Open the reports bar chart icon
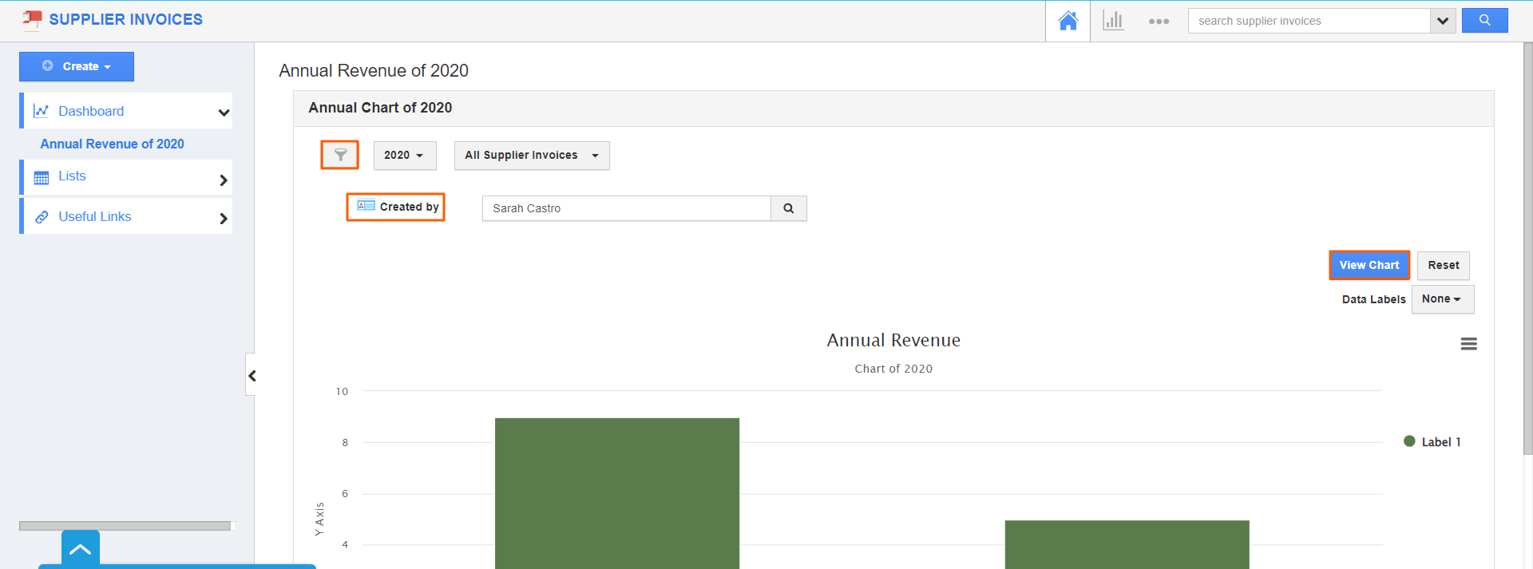Screen dimensions: 1533x569 point(1113,21)
